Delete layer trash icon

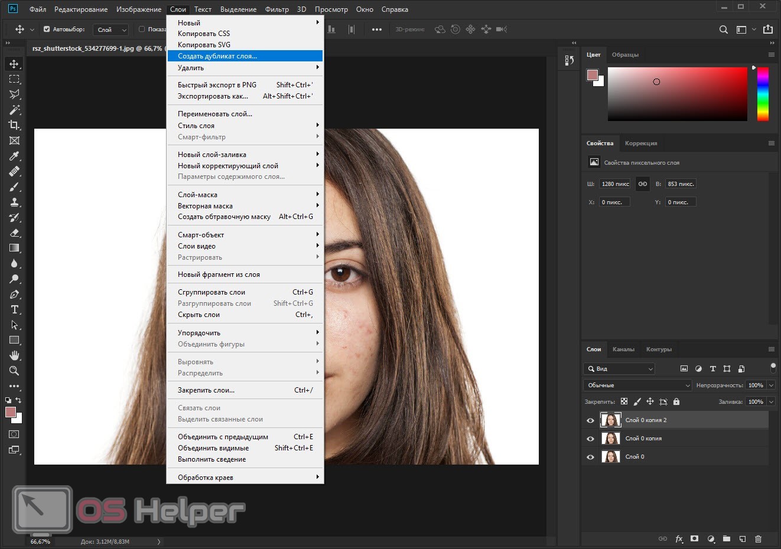click(x=759, y=539)
